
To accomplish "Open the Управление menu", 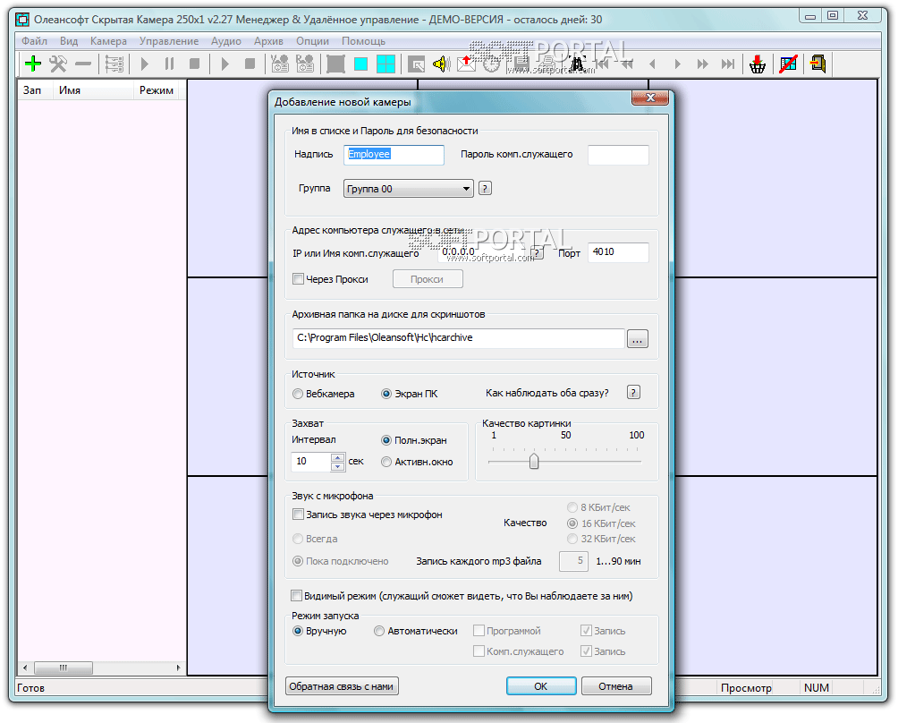I will (x=169, y=41).
